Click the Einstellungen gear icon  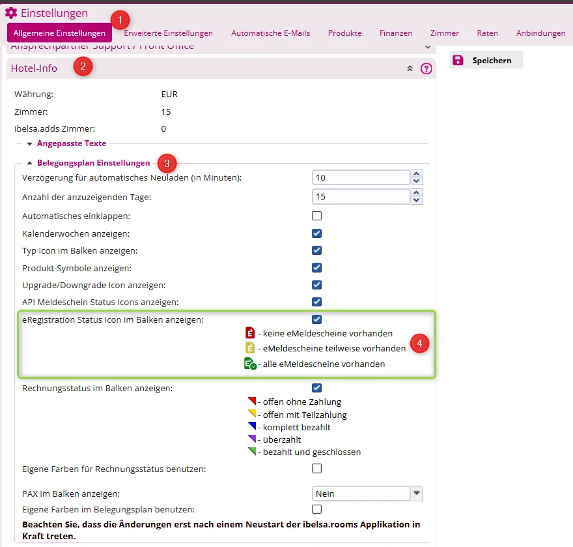click(x=11, y=13)
